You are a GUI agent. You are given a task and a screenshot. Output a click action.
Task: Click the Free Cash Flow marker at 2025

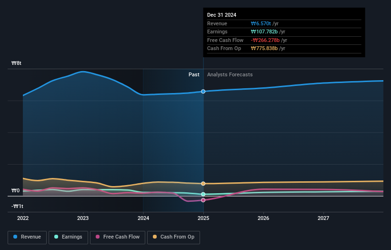(x=203, y=200)
